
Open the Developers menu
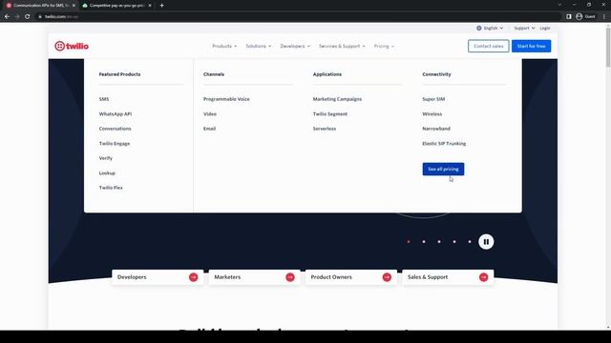295,46
